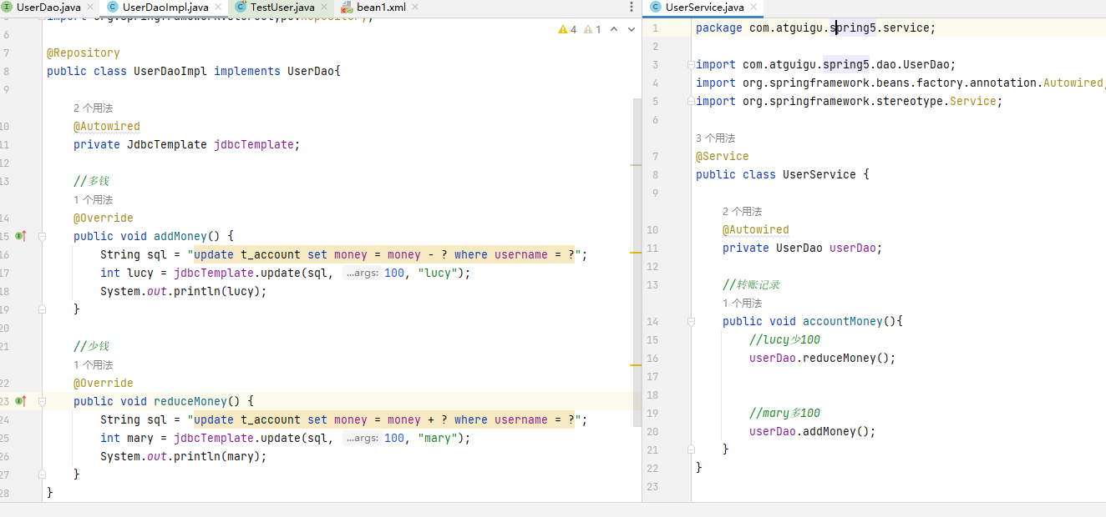Click the weak warning icon showing 1
The height and width of the screenshot is (517, 1106).
tap(592, 29)
